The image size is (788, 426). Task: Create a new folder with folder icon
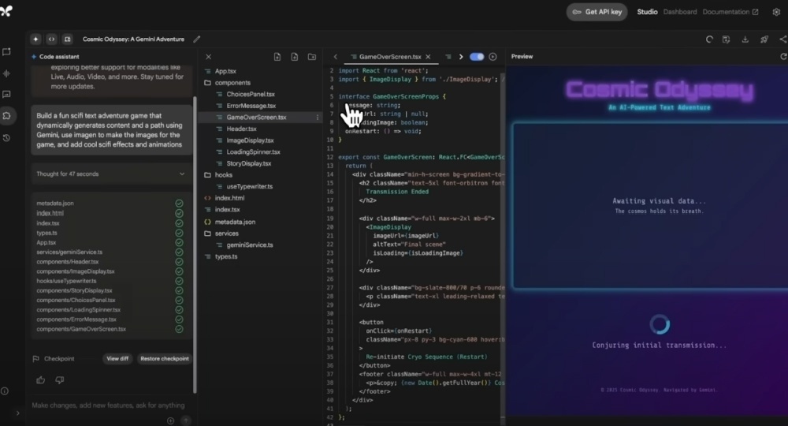[x=311, y=57]
